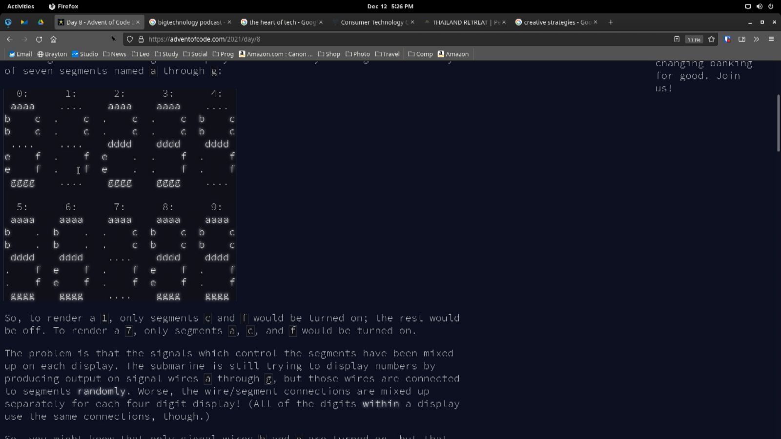
Task: Click the Home icon in the toolbar
Action: [53, 40]
